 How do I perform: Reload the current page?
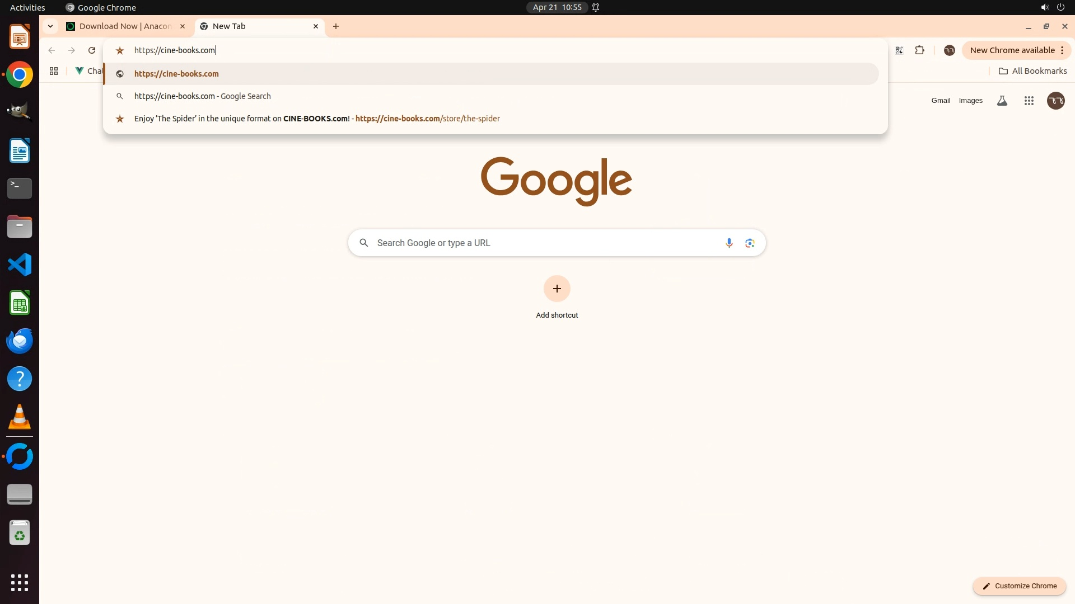pyautogui.click(x=92, y=50)
